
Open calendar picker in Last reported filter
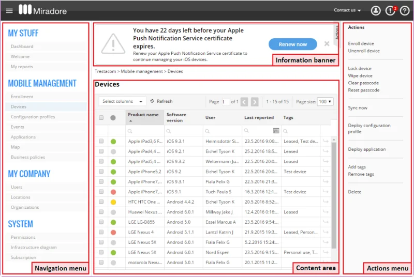(276, 130)
